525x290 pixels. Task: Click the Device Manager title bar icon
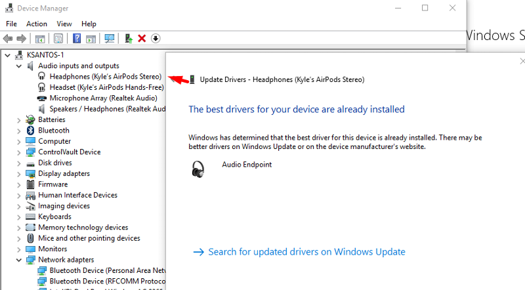click(x=9, y=8)
